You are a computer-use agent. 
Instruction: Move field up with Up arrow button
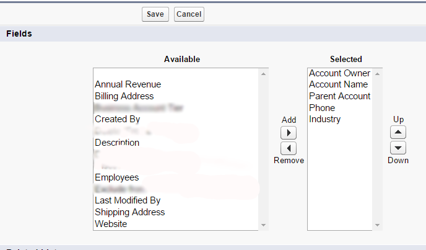click(398, 132)
